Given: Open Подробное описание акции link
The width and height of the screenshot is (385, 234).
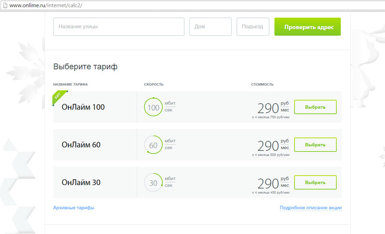Looking at the screenshot, I should [x=310, y=208].
